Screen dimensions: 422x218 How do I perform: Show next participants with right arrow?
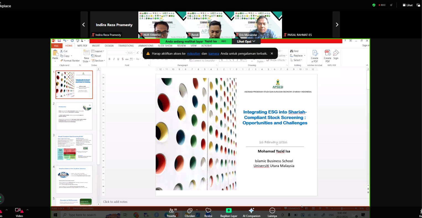pyautogui.click(x=337, y=25)
